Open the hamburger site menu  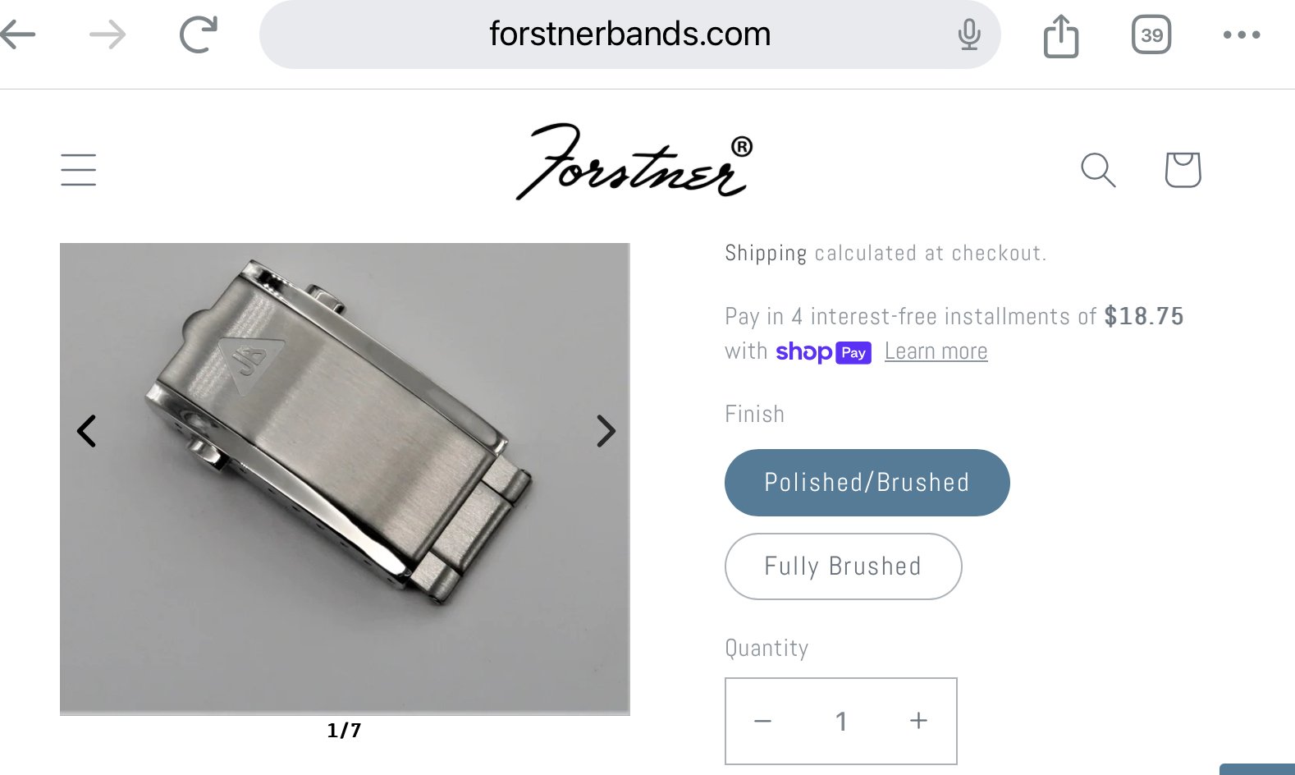click(79, 170)
